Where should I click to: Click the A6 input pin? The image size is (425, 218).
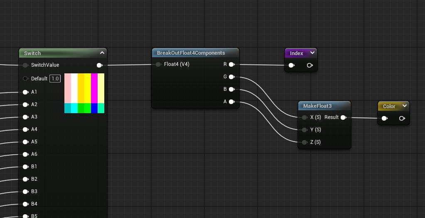(x=25, y=155)
